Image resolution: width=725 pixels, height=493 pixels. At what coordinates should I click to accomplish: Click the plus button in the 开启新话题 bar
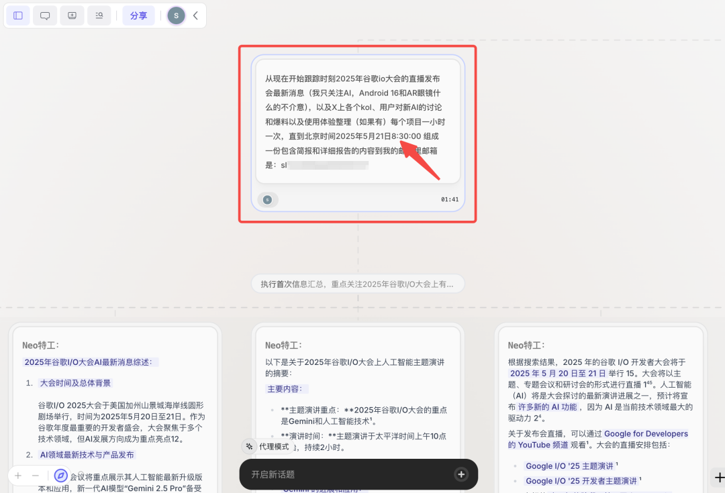coord(461,474)
